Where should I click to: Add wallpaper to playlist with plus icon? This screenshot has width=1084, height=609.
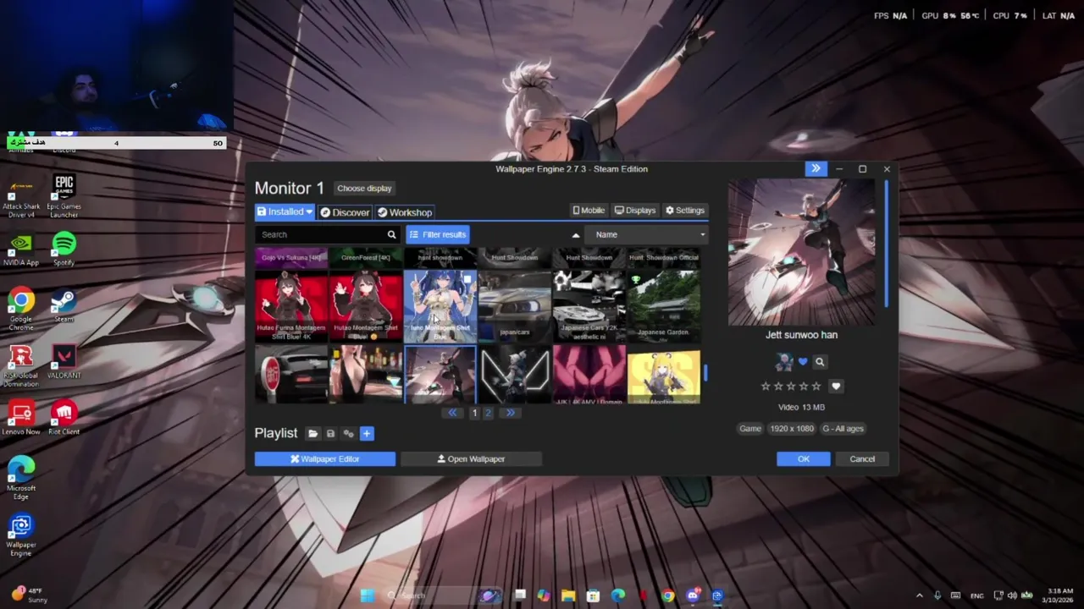[367, 433]
